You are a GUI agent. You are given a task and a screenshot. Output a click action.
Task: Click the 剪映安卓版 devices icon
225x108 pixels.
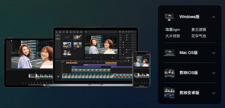[x=169, y=93]
